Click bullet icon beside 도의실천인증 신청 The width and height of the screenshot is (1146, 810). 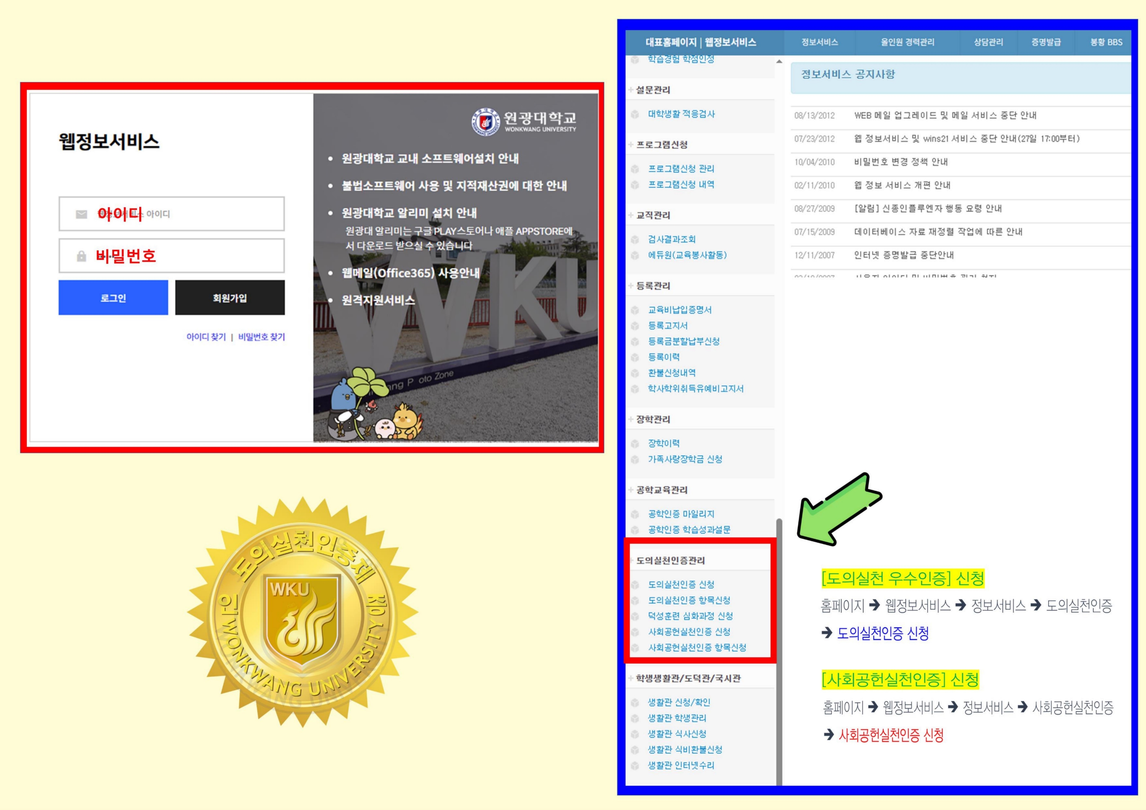coord(635,585)
